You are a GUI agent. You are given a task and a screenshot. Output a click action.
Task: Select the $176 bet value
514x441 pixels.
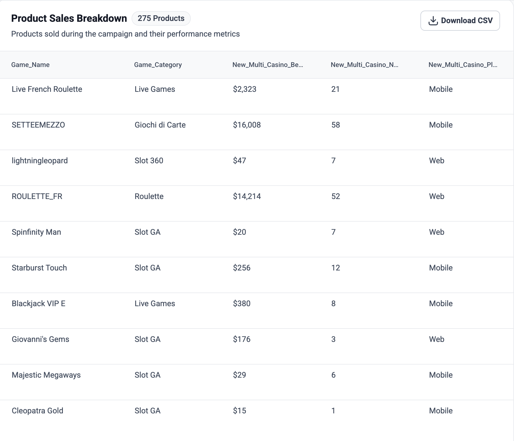tap(242, 339)
